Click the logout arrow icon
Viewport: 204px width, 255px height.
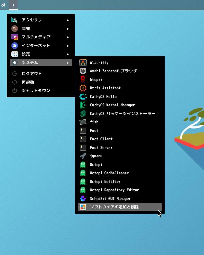(x=15, y=74)
